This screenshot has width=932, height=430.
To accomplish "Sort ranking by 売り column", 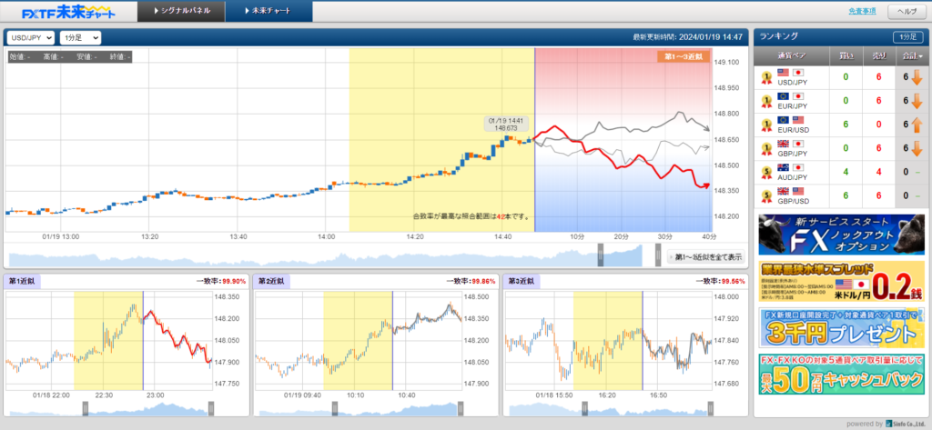I will tap(881, 56).
